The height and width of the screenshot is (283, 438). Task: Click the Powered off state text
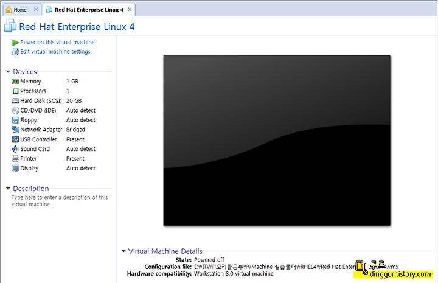(209, 260)
